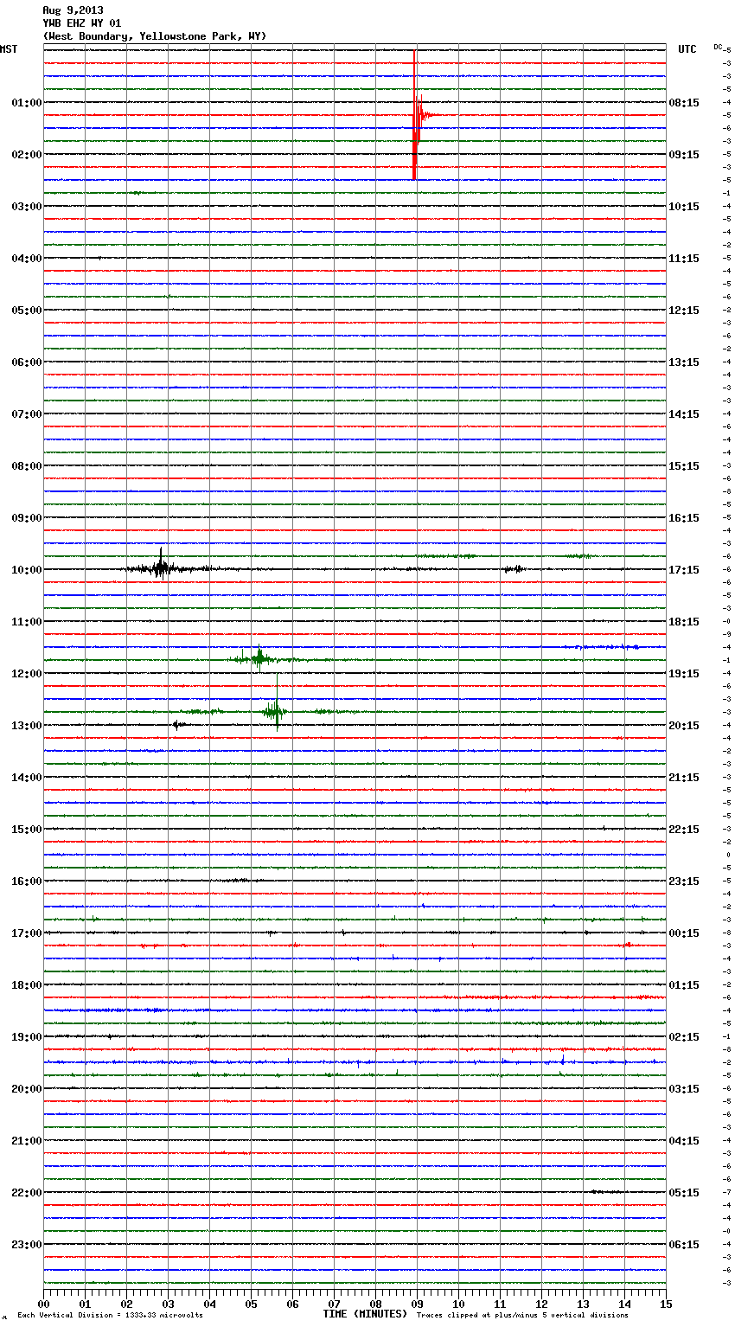Click minute tick label "01" on bottom axis
Viewport: 735px width, 1327px height.
click(85, 1304)
